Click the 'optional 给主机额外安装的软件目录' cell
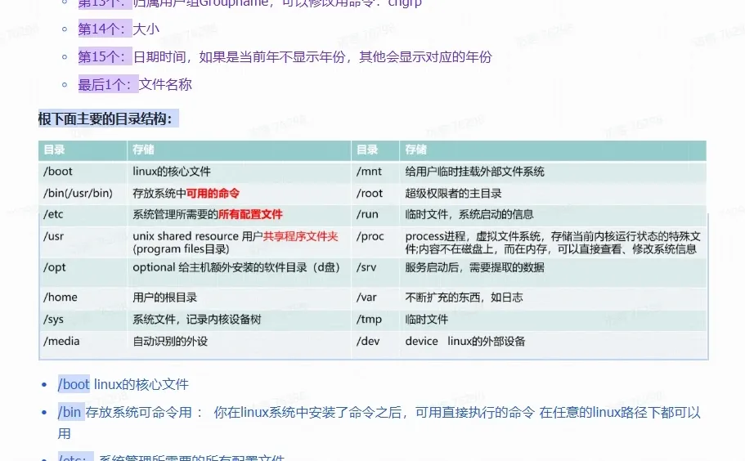The width and height of the screenshot is (745, 461). (x=239, y=272)
